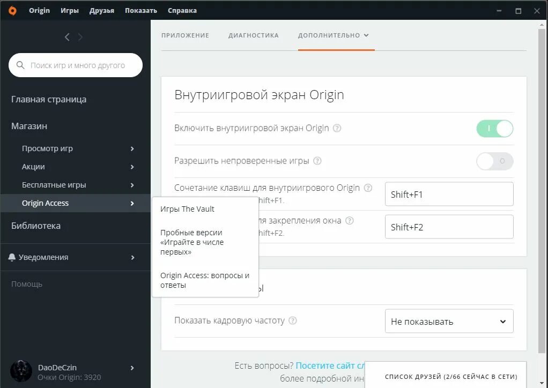This screenshot has height=388, width=548.
Task: Select Игры The Vault from flyout
Action: (187, 209)
